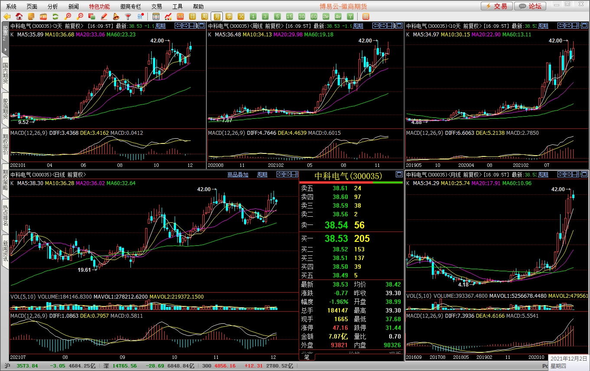Image resolution: width=590 pixels, height=371 pixels.
Task: Switch to daily (日) period button
Action: coord(192,16)
